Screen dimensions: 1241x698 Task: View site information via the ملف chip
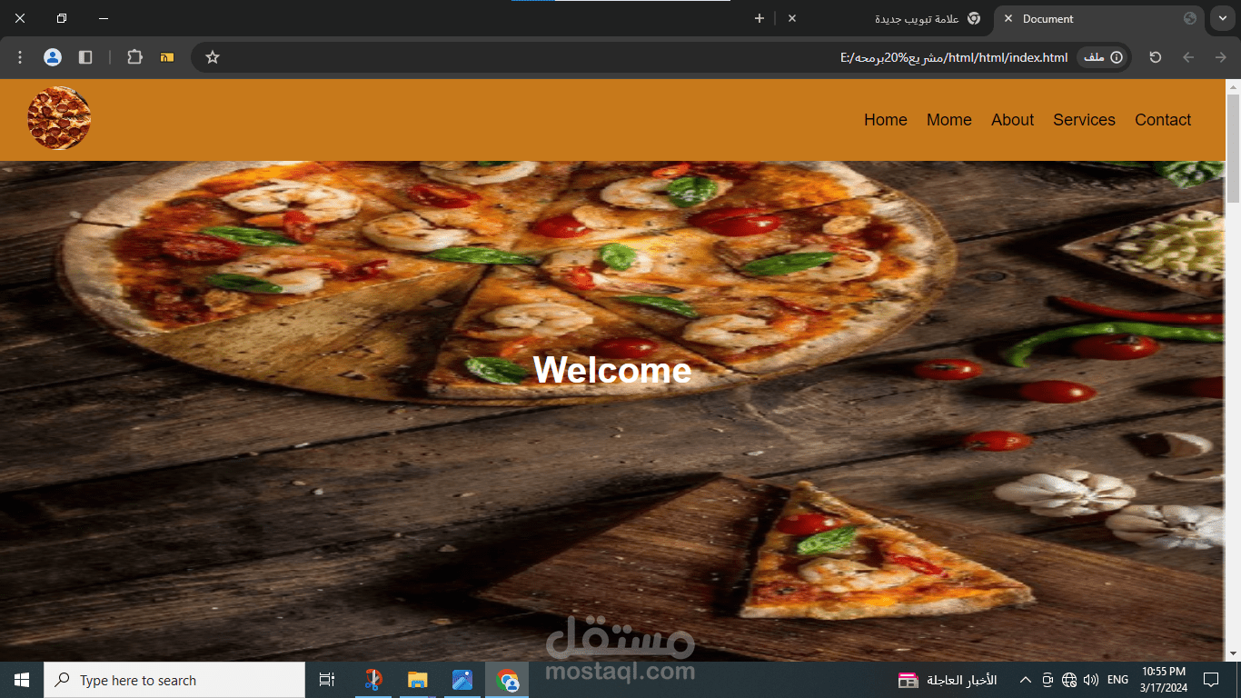1103,57
